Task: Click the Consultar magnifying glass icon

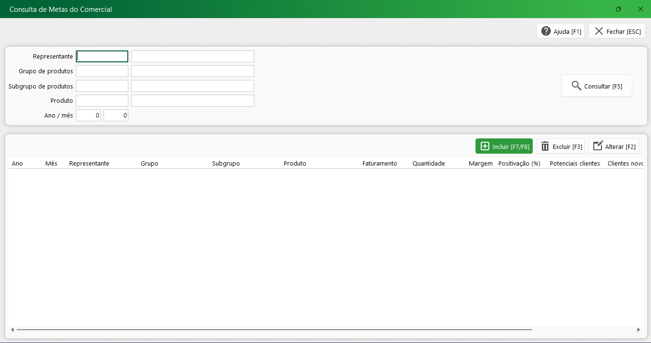Action: click(x=576, y=86)
